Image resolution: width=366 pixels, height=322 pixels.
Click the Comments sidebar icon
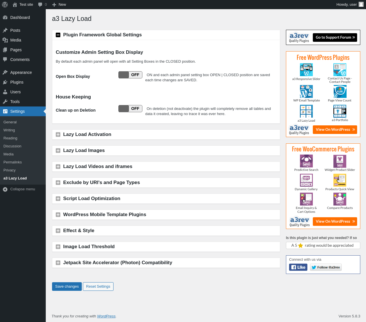(5, 60)
